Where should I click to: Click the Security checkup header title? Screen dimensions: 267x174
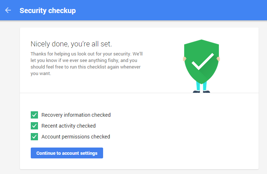[48, 11]
